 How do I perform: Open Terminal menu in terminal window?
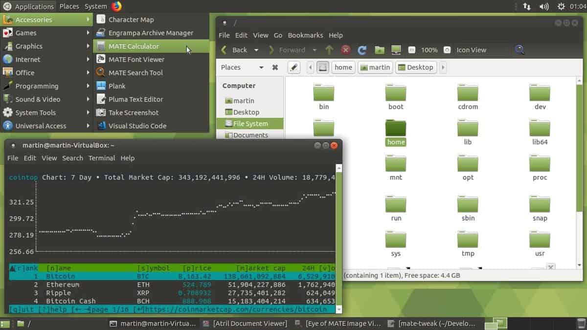(102, 158)
